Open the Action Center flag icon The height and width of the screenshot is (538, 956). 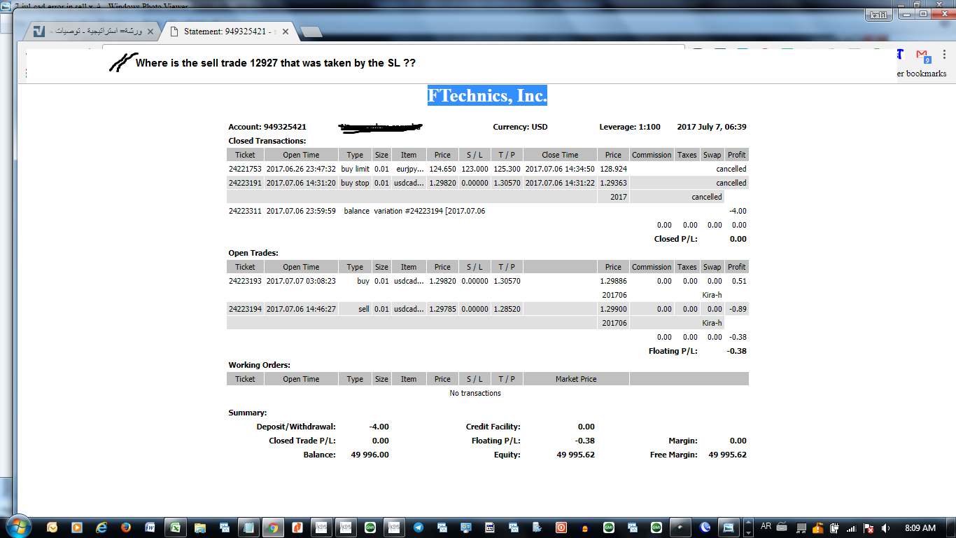[x=869, y=527]
